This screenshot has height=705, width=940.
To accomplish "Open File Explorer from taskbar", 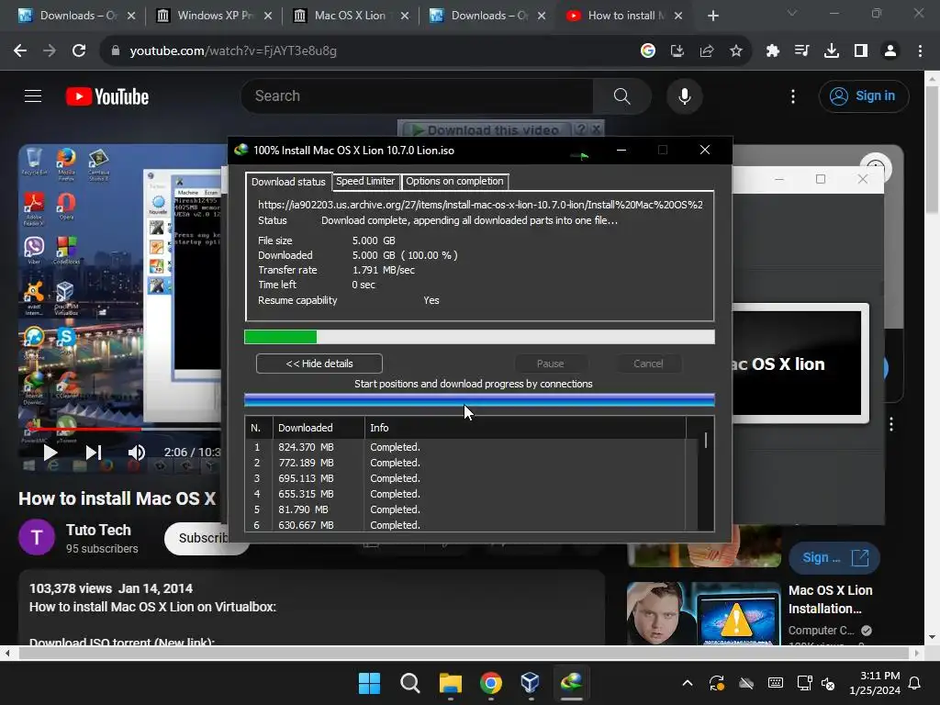I will (x=450, y=683).
